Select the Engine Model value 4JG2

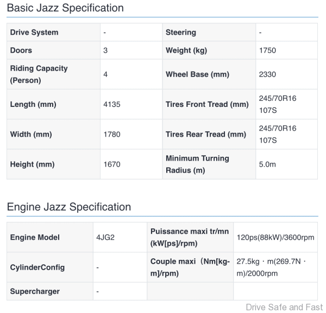coord(105,237)
